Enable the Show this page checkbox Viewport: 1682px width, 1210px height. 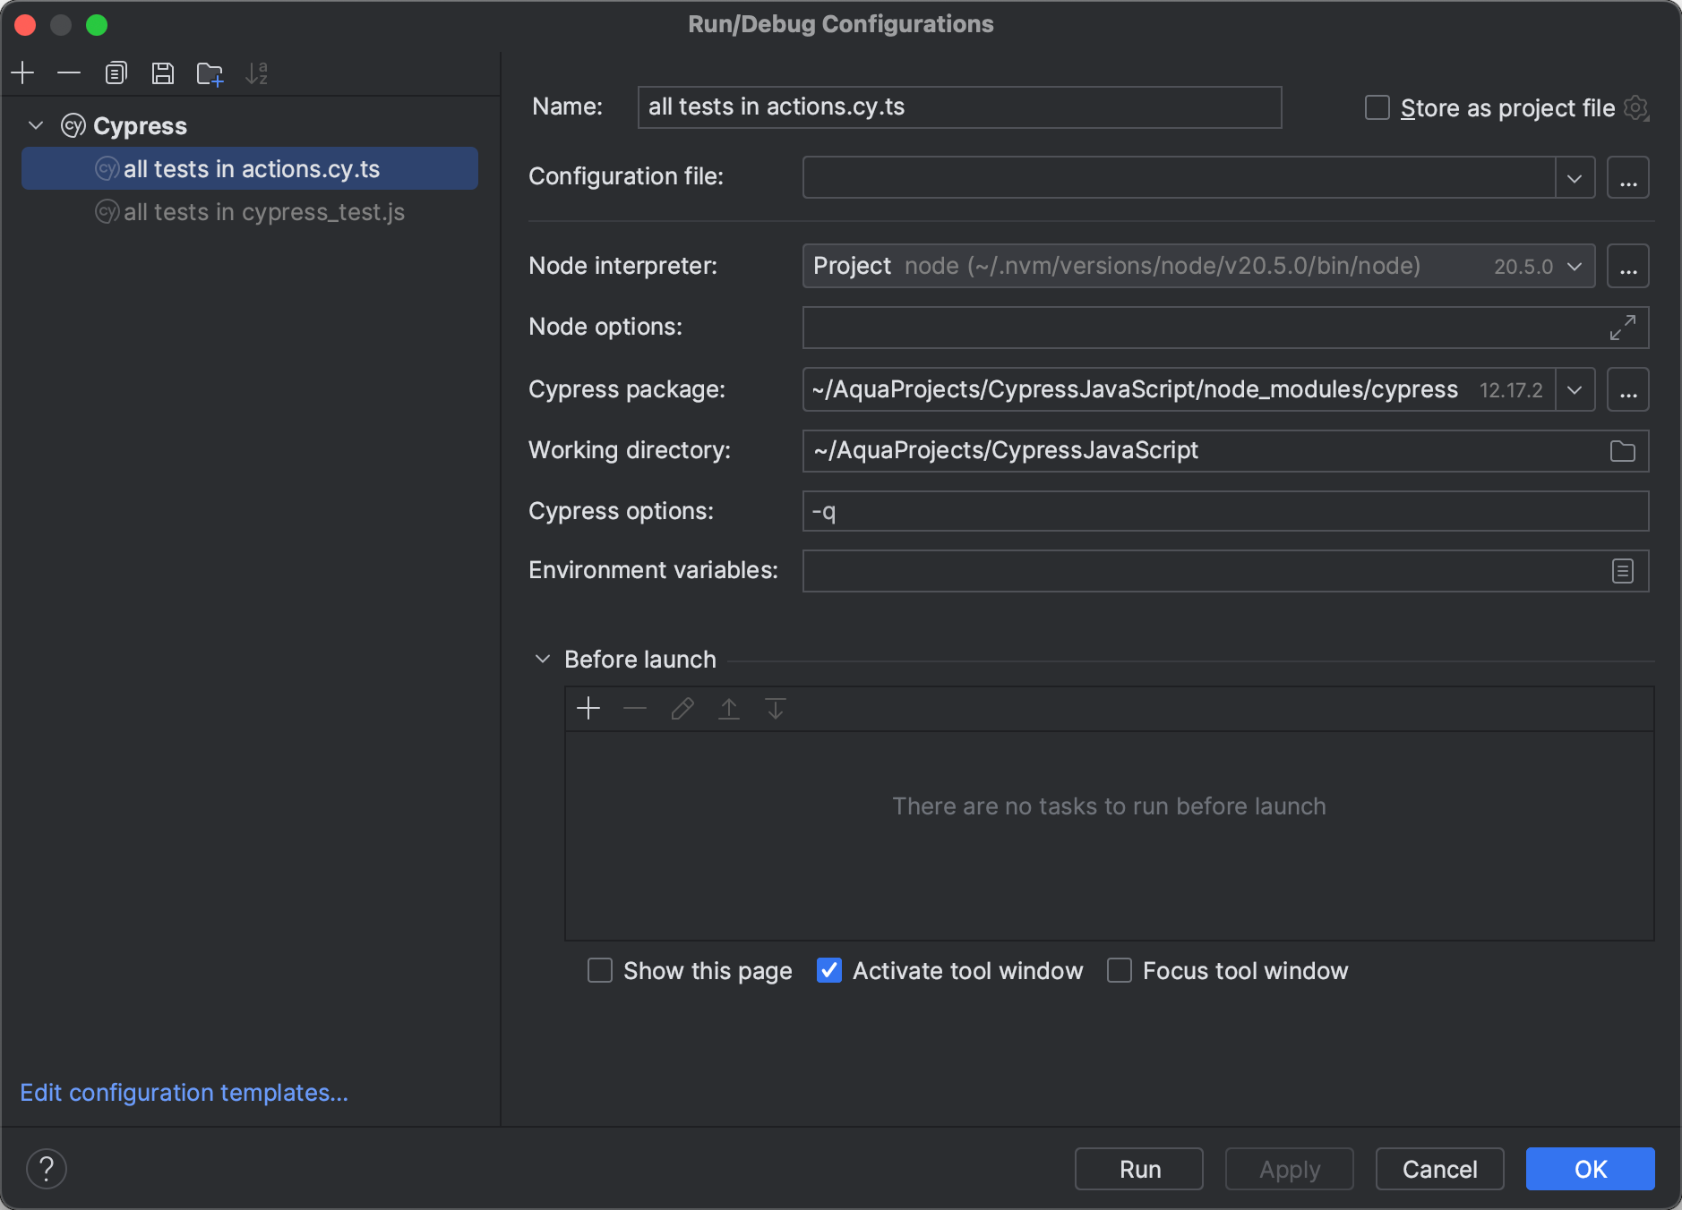tap(599, 970)
